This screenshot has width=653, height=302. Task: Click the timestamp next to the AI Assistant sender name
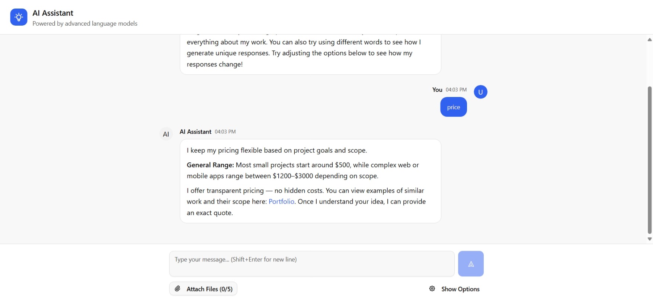pyautogui.click(x=225, y=132)
